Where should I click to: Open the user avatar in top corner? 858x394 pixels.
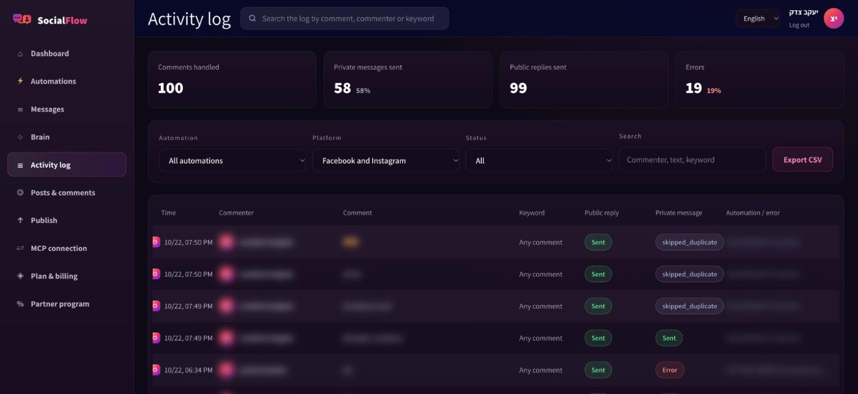(x=833, y=18)
